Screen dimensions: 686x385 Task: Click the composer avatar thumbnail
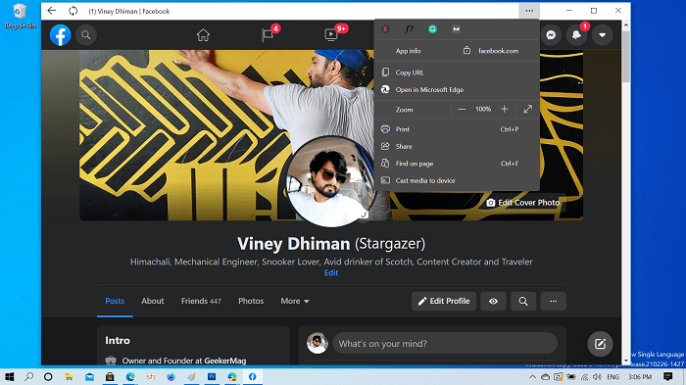click(x=317, y=344)
